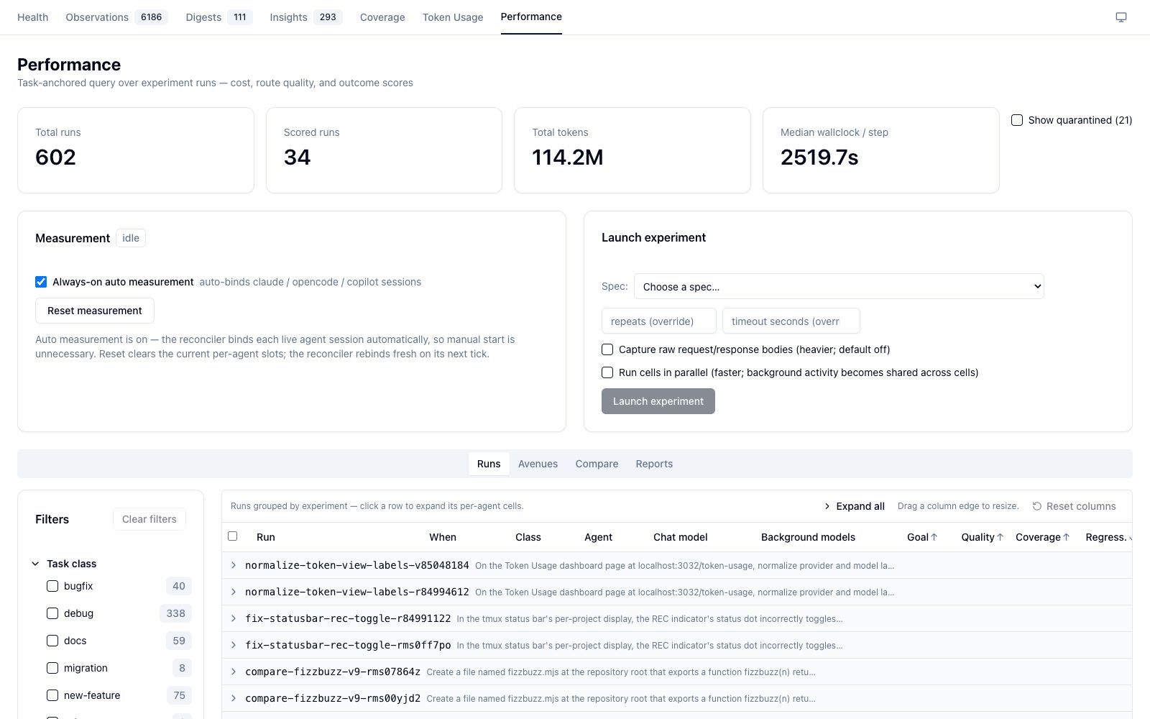1150x719 pixels.
Task: Click the Quality column sort arrow
Action: [1000, 537]
